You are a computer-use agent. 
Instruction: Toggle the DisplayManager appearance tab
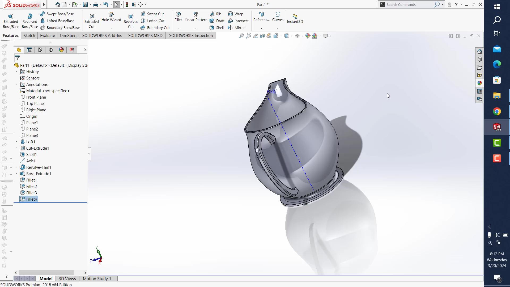(x=61, y=50)
